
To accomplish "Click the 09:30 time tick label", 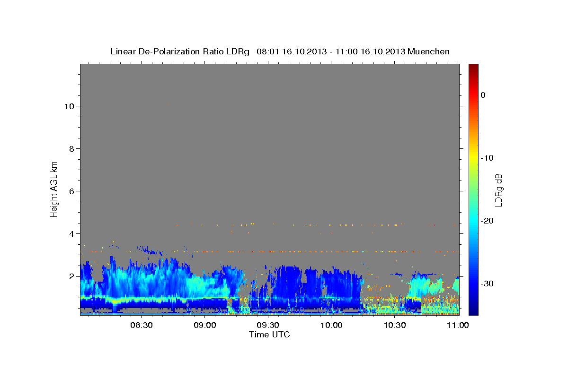I will coord(268,325).
